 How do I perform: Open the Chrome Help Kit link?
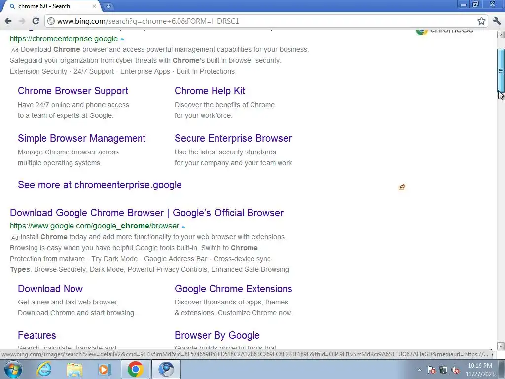click(210, 91)
